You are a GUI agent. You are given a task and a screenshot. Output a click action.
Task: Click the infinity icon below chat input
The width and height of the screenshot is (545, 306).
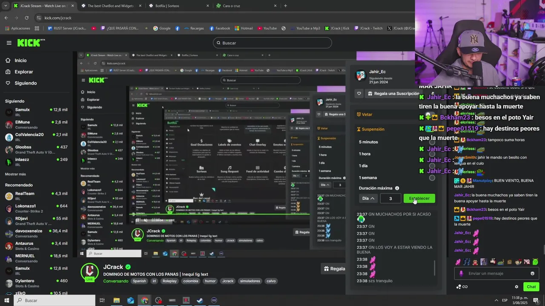465,287
